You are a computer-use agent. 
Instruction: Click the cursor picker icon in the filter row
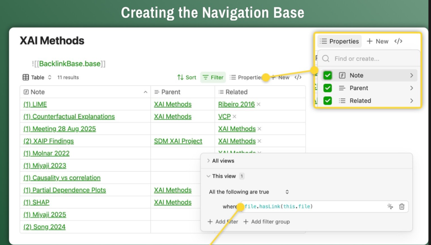point(390,207)
